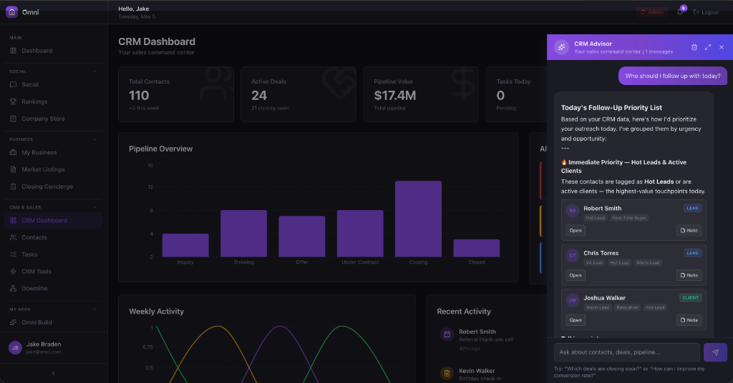Click the Relocation tag

point(627,307)
